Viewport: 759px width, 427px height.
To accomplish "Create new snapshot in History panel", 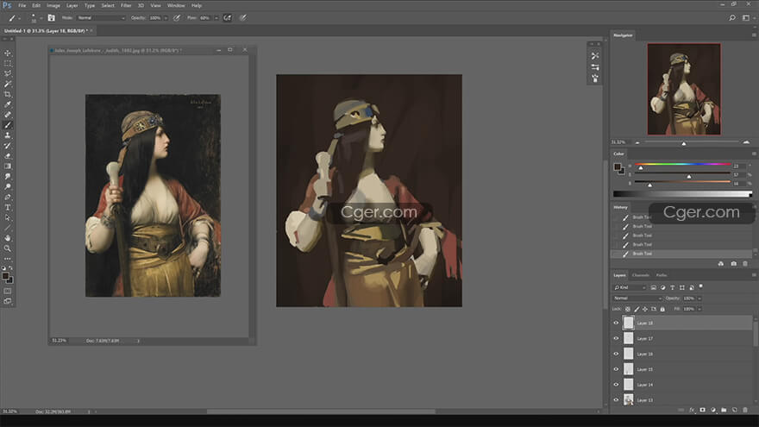I will click(x=733, y=264).
